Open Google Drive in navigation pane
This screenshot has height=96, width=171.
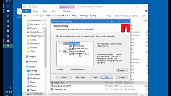(36, 32)
